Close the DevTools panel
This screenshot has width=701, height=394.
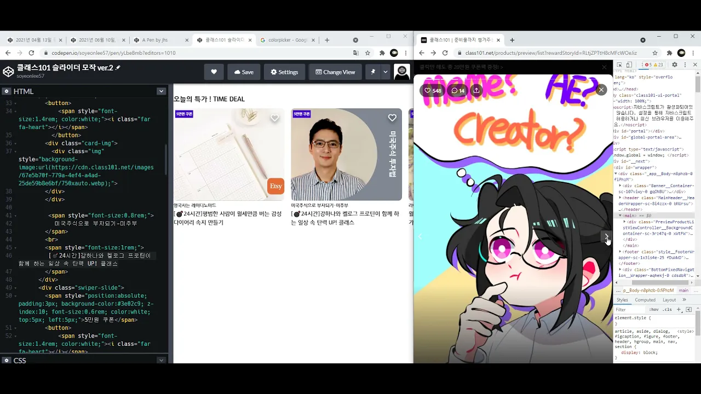coord(695,65)
